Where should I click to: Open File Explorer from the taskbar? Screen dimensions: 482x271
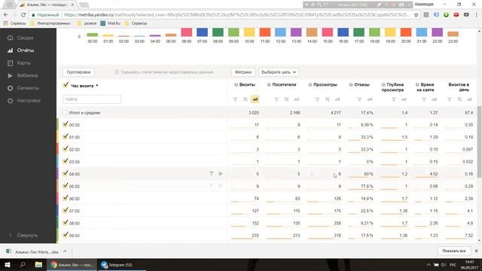click(x=38, y=265)
